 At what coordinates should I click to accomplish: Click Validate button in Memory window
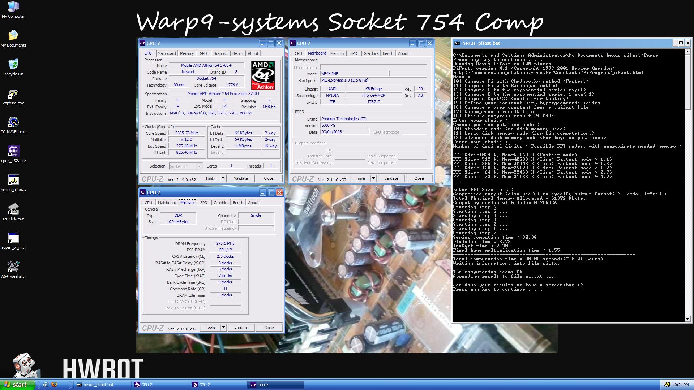click(241, 328)
